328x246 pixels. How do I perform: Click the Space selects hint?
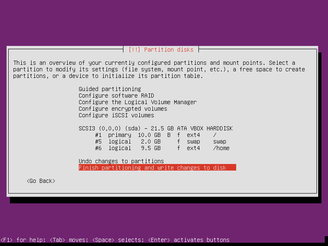tap(118, 240)
